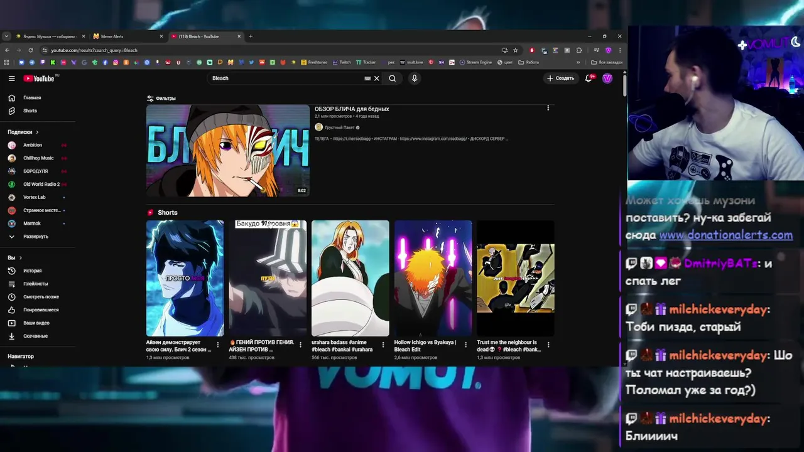804x452 pixels.
Task: Open the ОБЗОР БЛИЧА для бедных title
Action: [352, 109]
